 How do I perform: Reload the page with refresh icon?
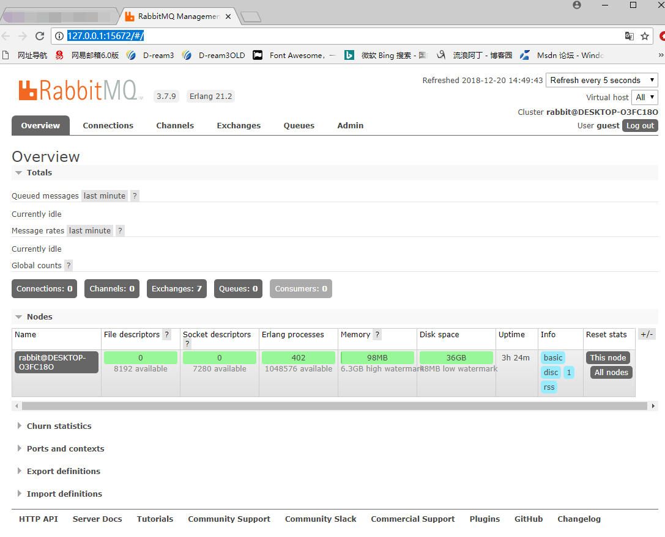pos(40,36)
